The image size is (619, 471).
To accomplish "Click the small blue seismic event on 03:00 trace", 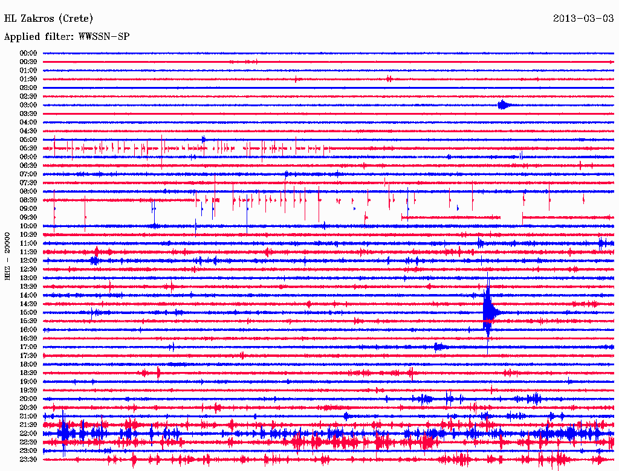I will 504,105.
